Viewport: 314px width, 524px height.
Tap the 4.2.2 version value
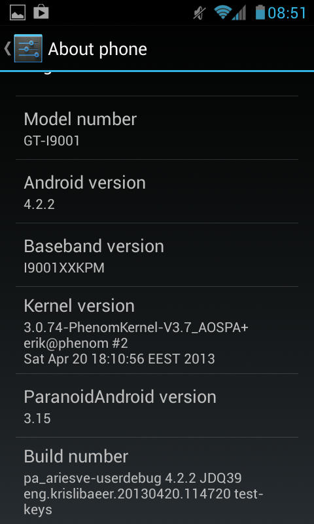[39, 204]
